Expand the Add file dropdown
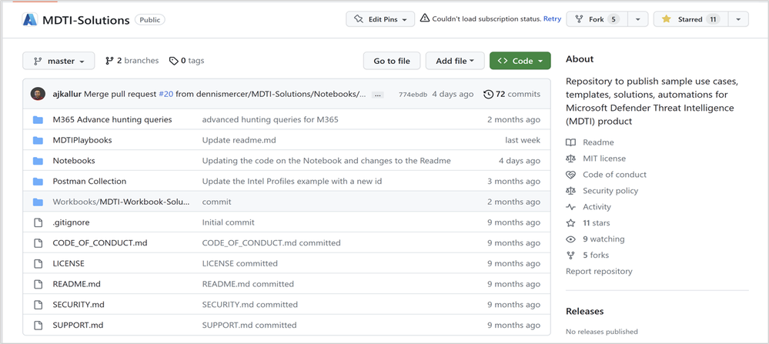Image resolution: width=769 pixels, height=344 pixels. coord(455,61)
